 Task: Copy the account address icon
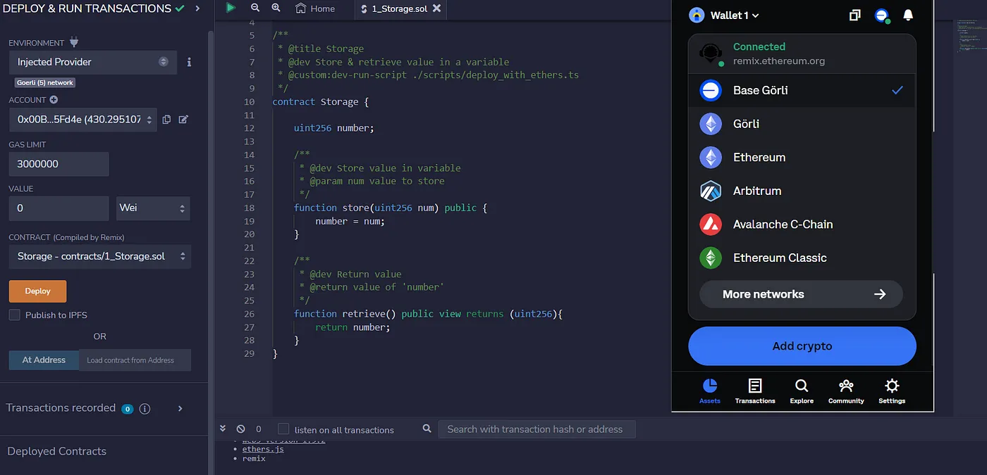click(166, 120)
